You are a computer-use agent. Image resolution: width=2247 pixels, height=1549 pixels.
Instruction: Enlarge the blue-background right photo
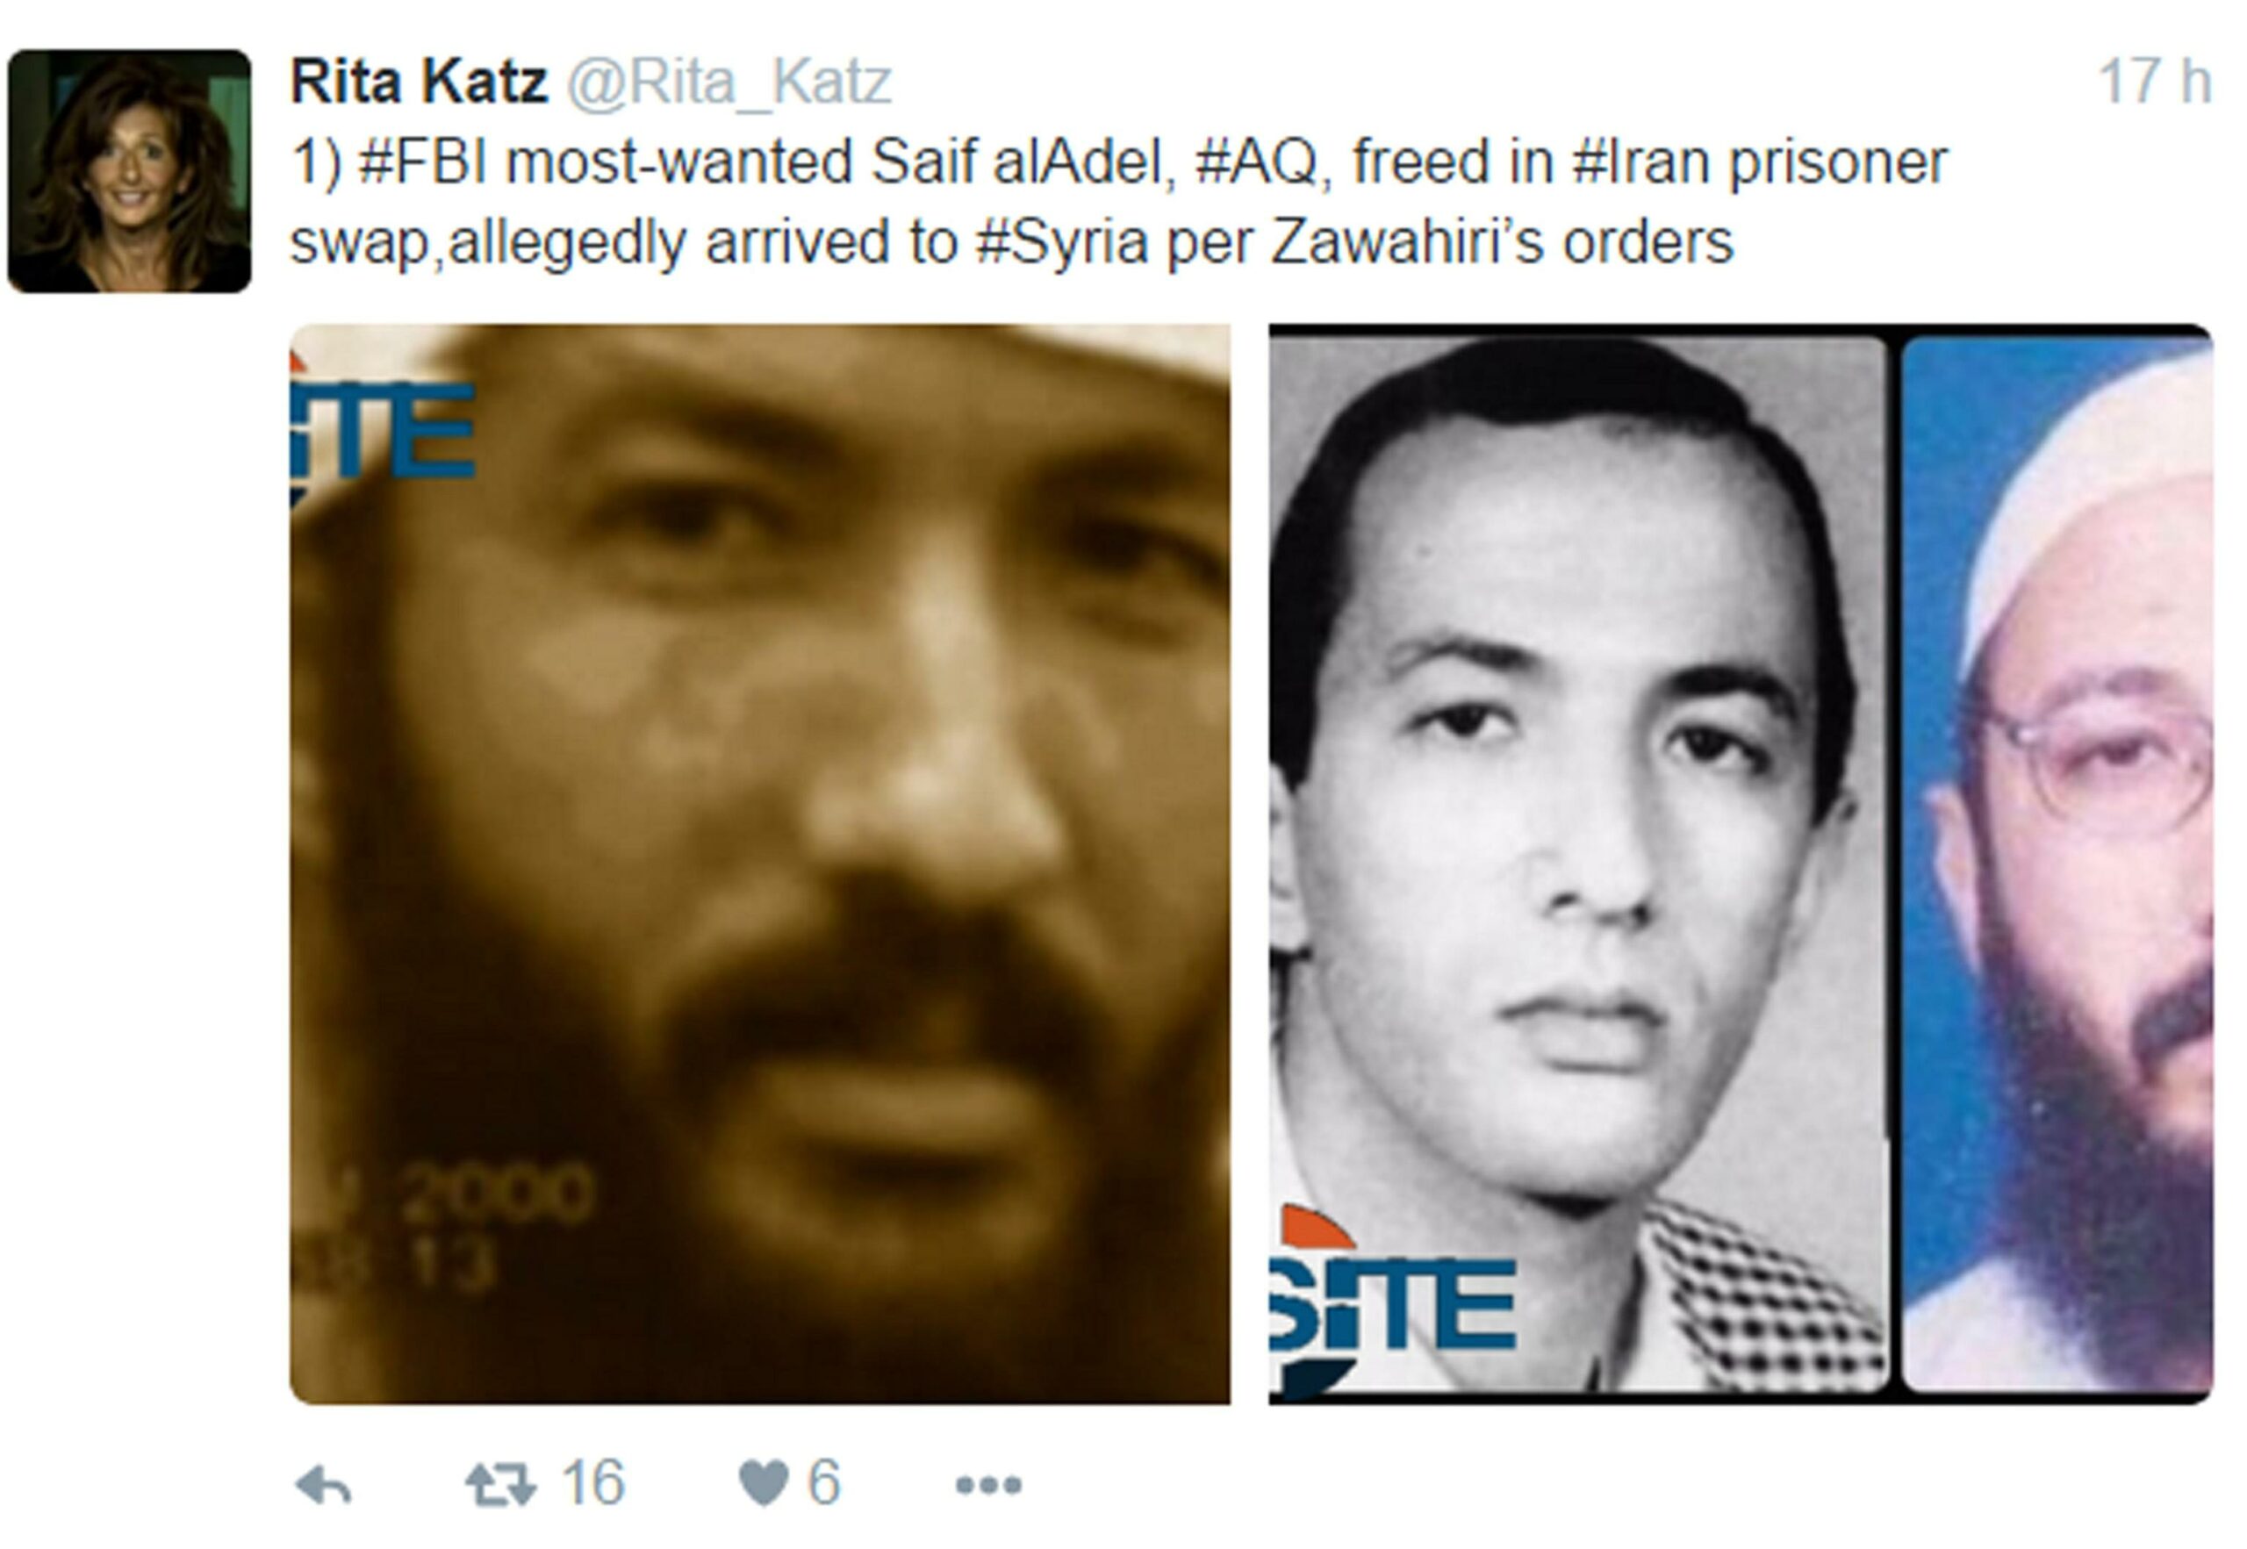(x=2057, y=864)
